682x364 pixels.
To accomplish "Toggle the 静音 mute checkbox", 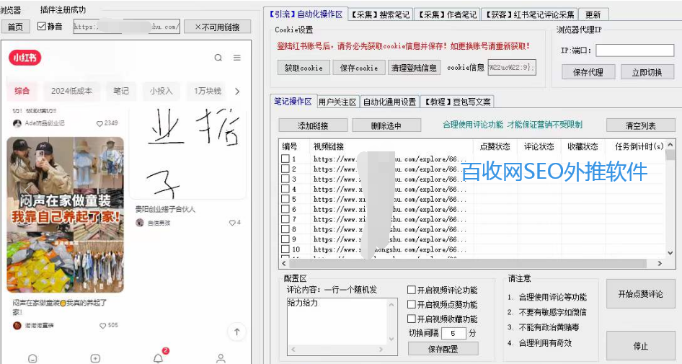I will 42,26.
